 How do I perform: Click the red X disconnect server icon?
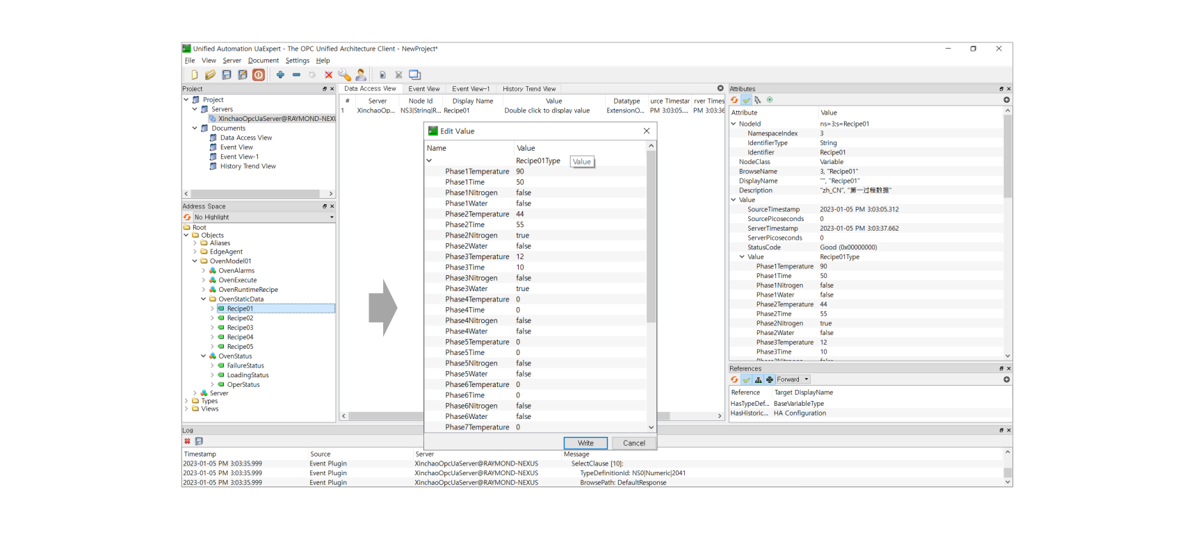(x=328, y=75)
